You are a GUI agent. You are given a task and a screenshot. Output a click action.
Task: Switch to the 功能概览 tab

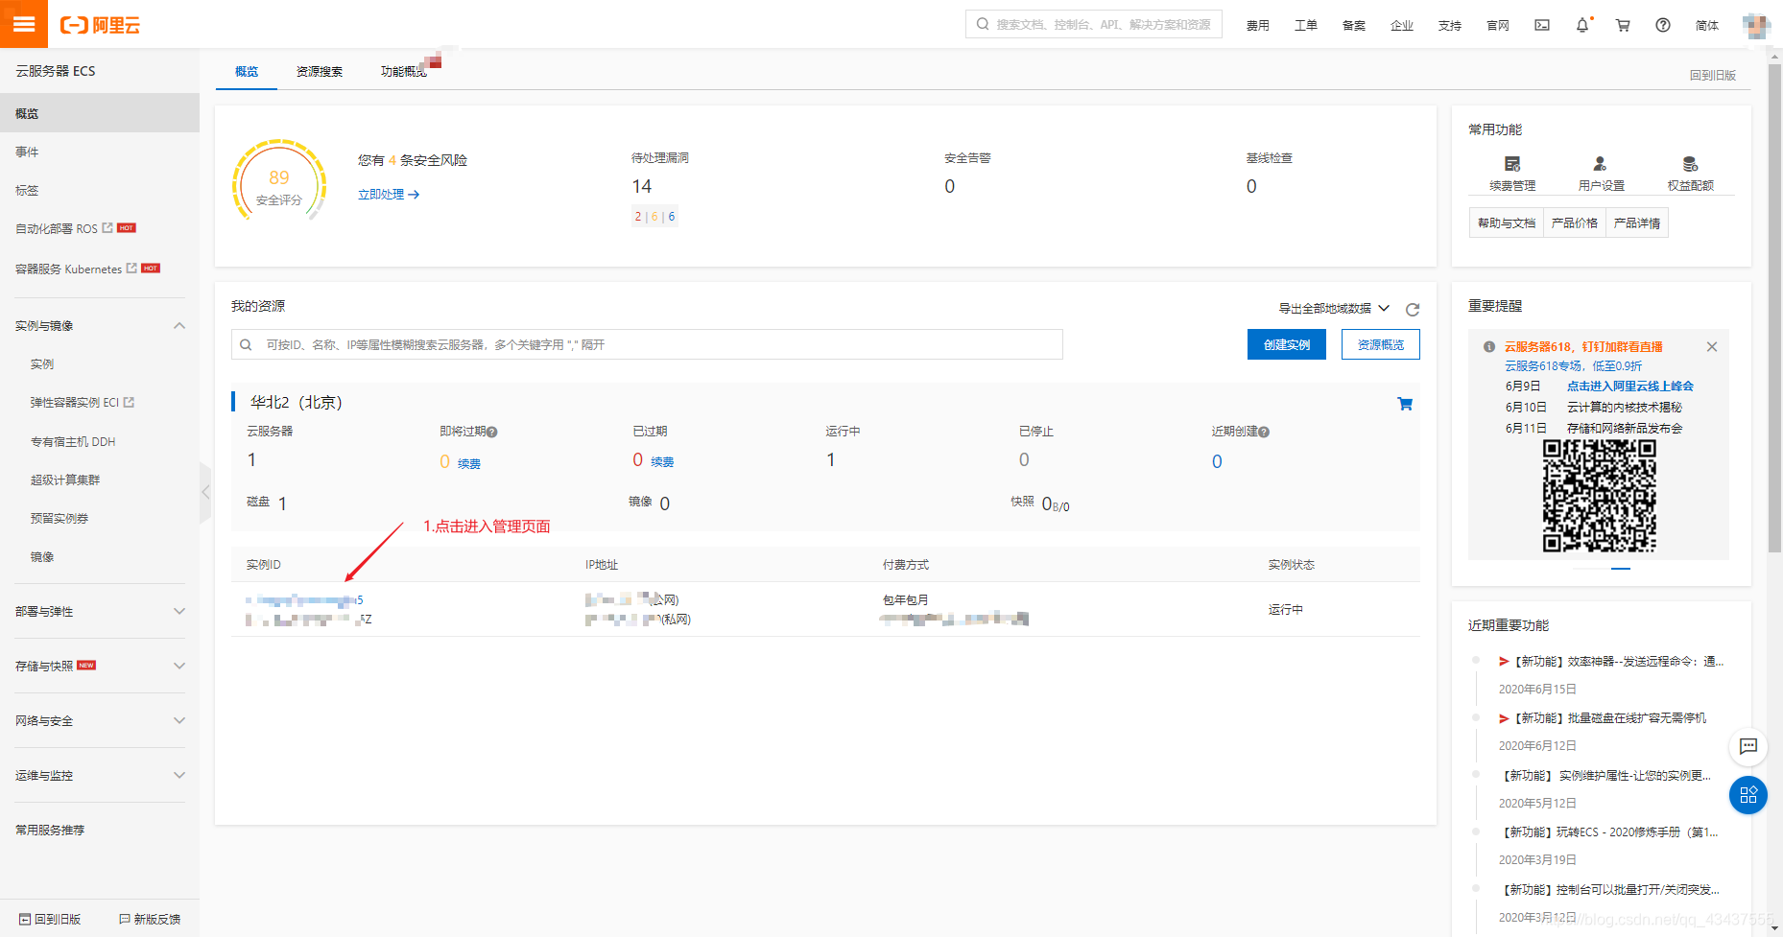tap(403, 71)
